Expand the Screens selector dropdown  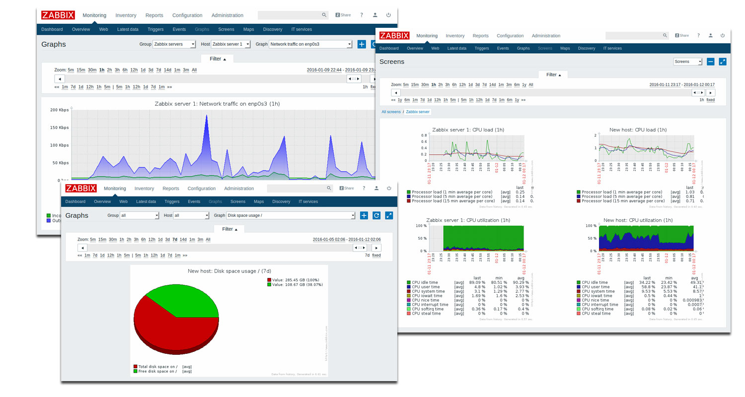pos(687,62)
